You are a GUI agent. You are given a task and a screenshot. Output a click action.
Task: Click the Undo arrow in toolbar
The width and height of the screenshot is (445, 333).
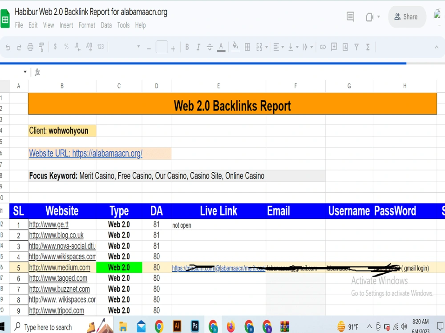coord(8,48)
